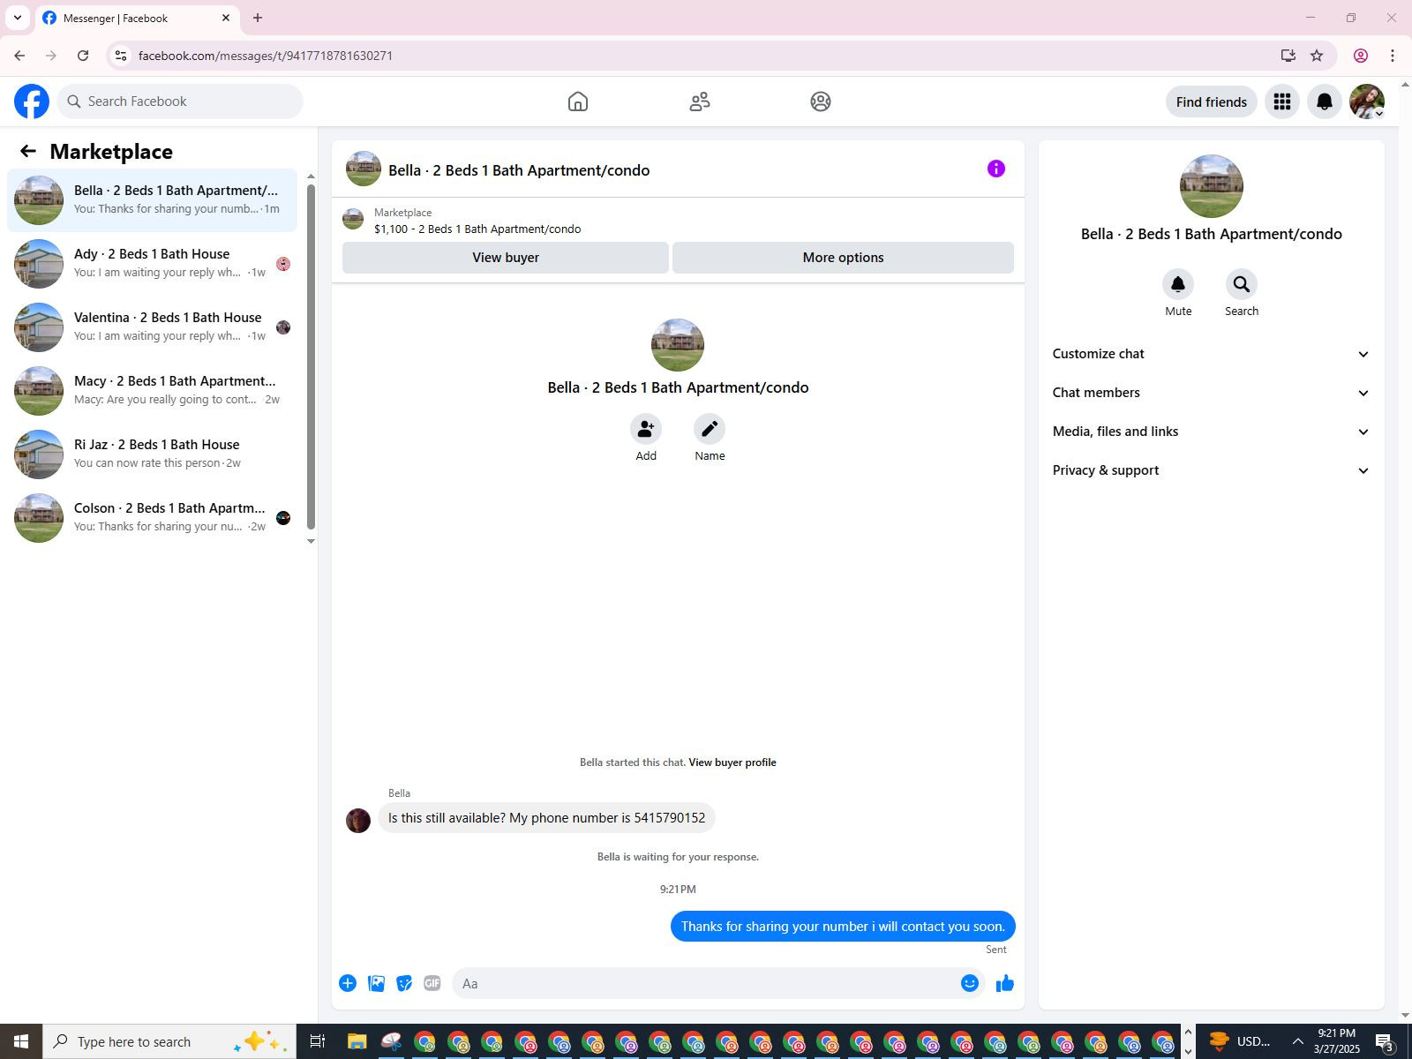The width and height of the screenshot is (1412, 1059).
Task: Open the Chrome profile icon
Action: [x=1361, y=56]
